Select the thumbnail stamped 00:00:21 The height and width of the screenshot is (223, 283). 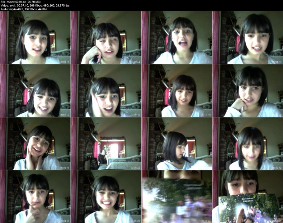pyautogui.click(x=35, y=38)
